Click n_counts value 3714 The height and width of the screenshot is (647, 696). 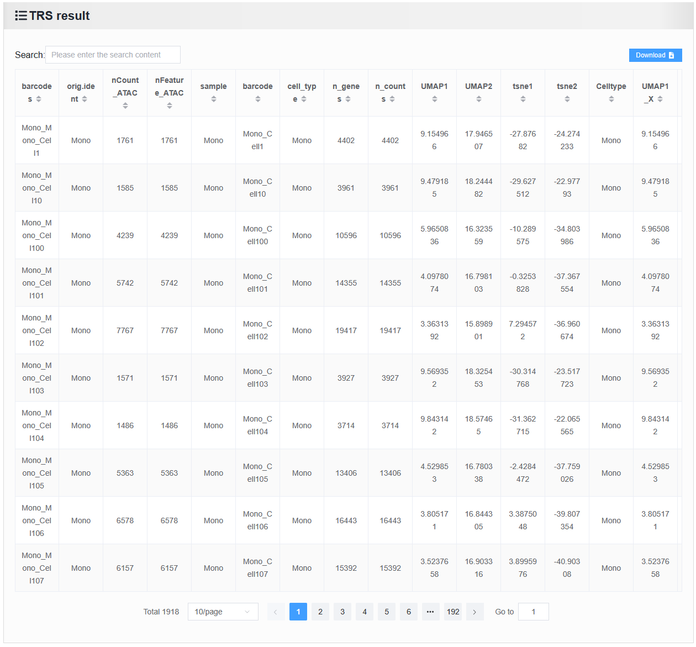(x=391, y=425)
